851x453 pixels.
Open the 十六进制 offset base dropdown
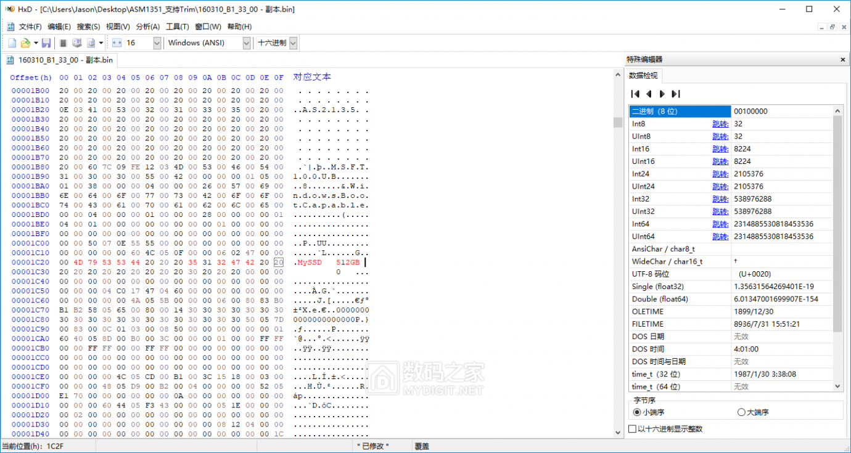click(x=293, y=43)
